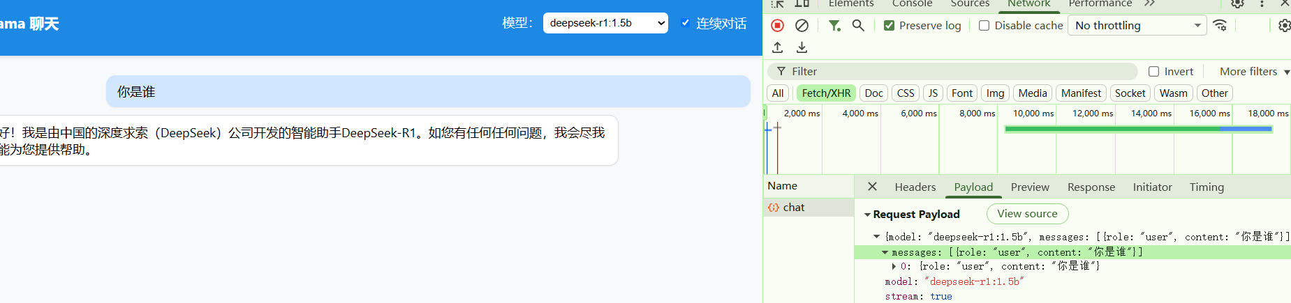
Task: Open the Initiator tab
Action: (1152, 187)
